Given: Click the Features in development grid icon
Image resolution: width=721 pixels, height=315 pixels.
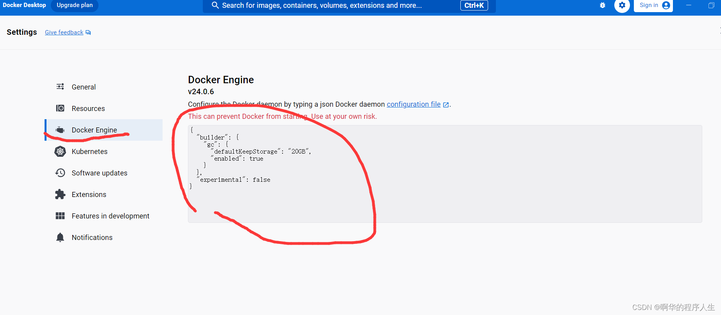Looking at the screenshot, I should (60, 216).
